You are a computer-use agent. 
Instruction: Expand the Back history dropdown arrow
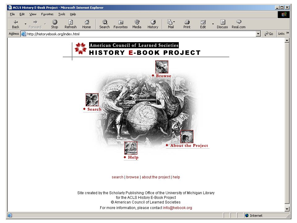click(25, 24)
